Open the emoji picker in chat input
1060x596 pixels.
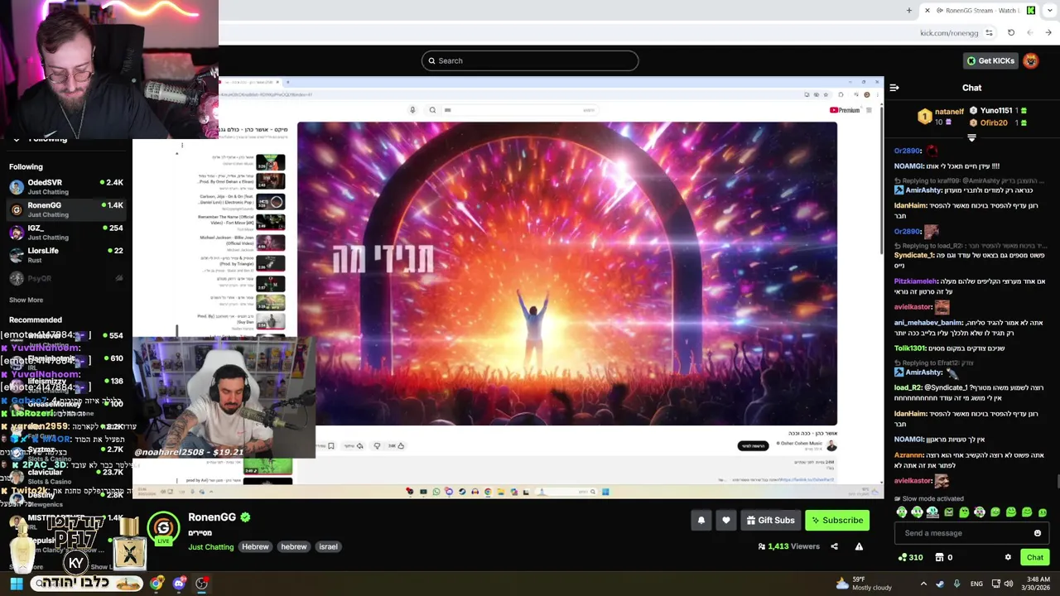tap(1038, 533)
